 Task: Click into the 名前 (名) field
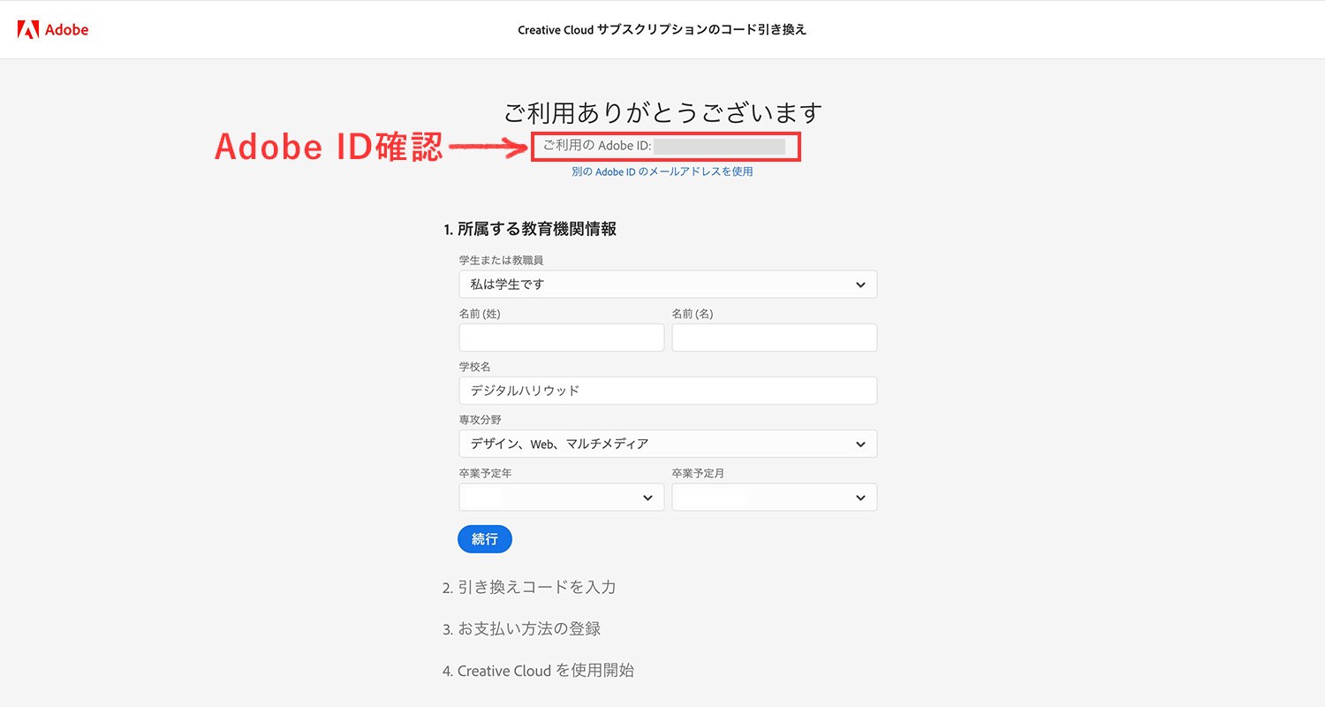775,338
